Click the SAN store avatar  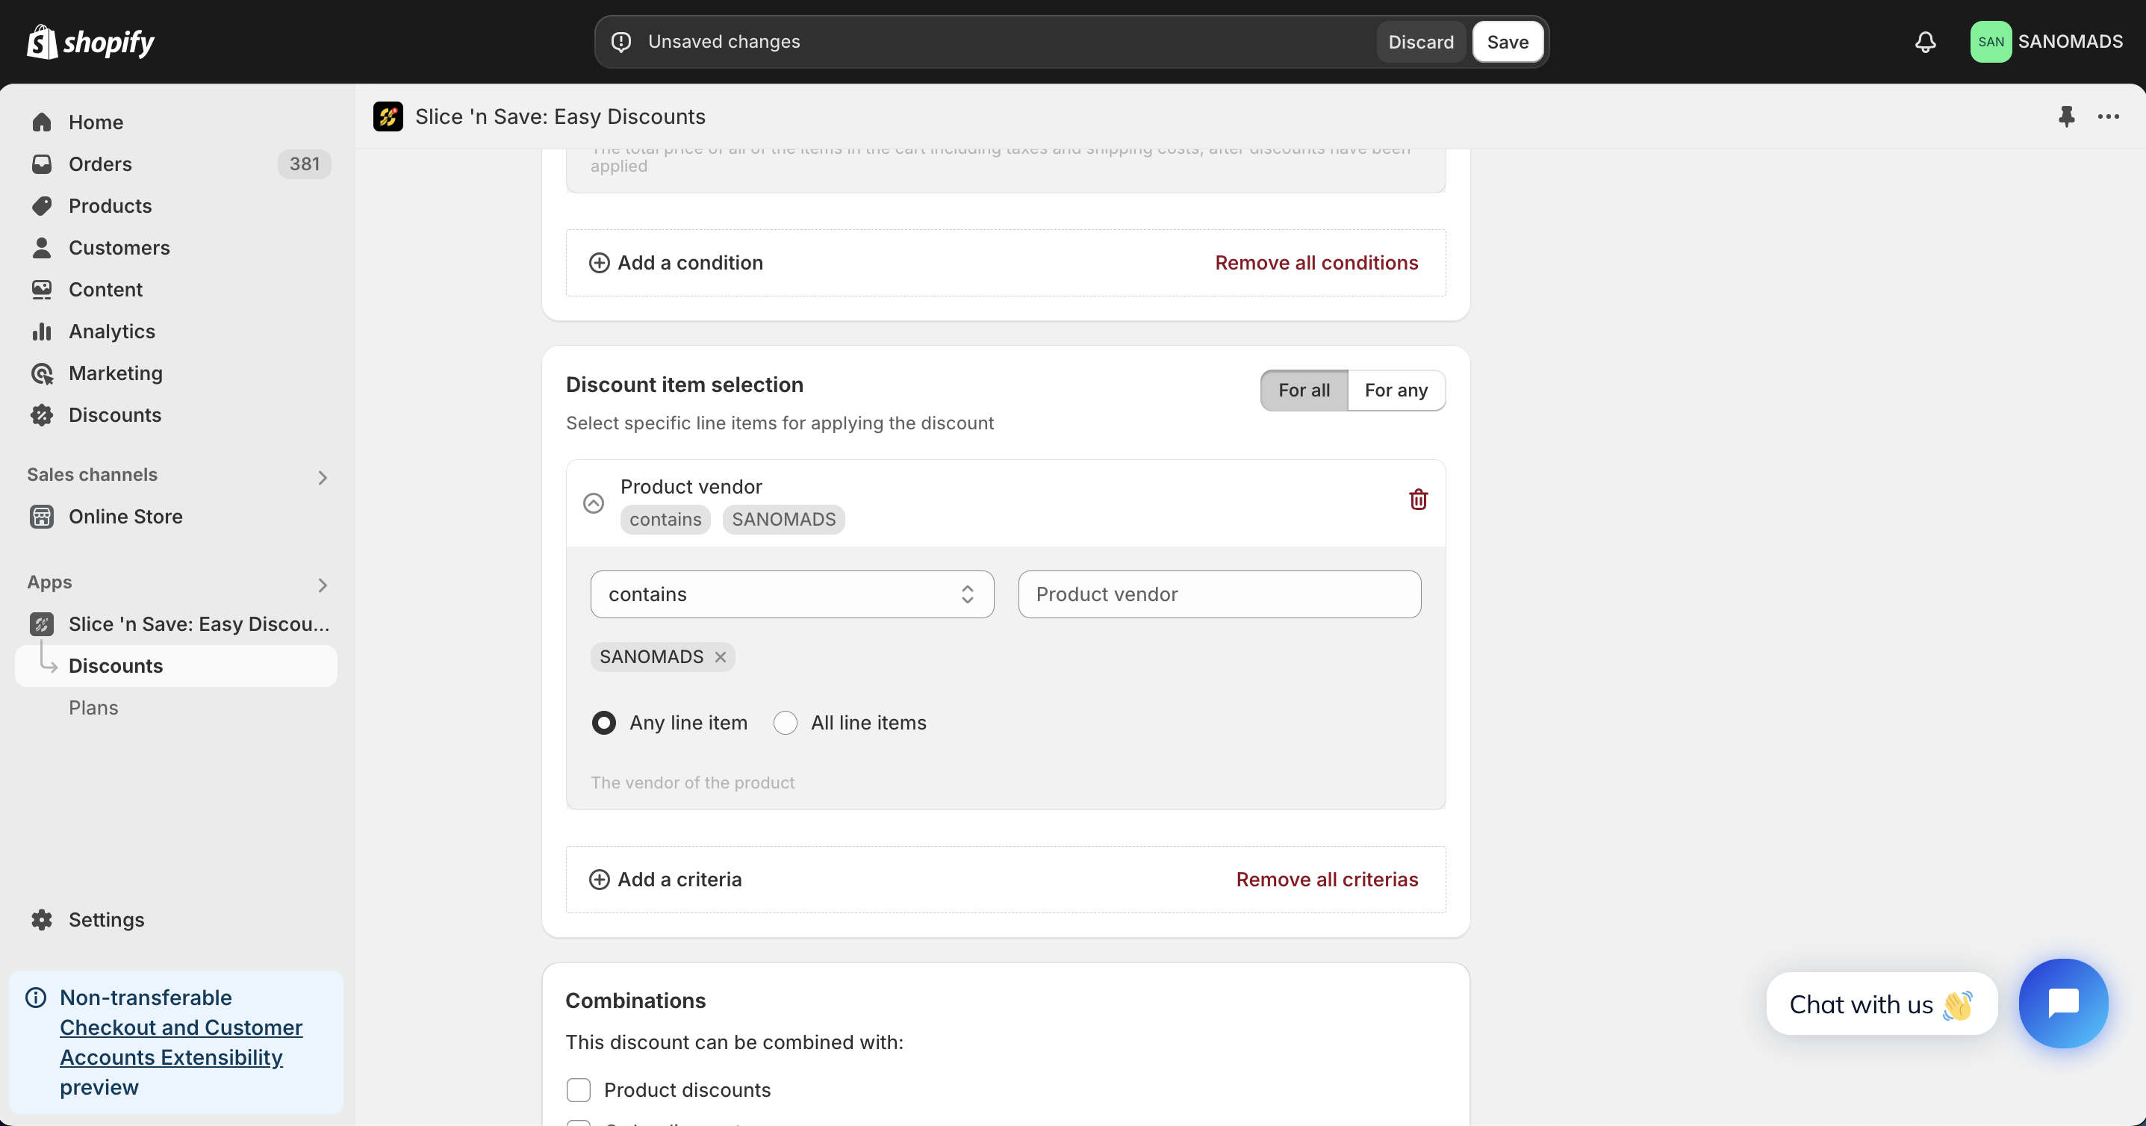pos(1990,42)
